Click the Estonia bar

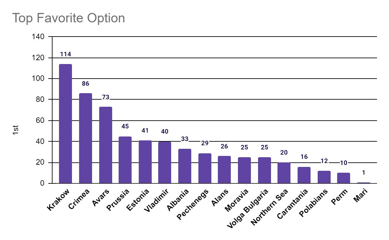[145, 162]
